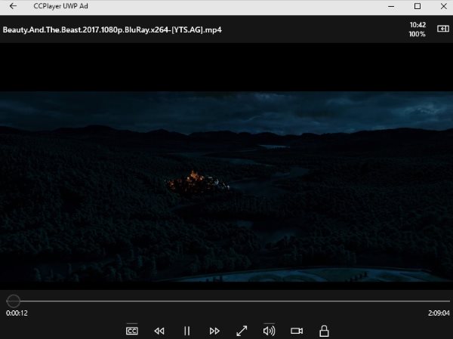Image resolution: width=453 pixels, height=339 pixels.
Task: Pause the movie playback
Action: [x=187, y=331]
